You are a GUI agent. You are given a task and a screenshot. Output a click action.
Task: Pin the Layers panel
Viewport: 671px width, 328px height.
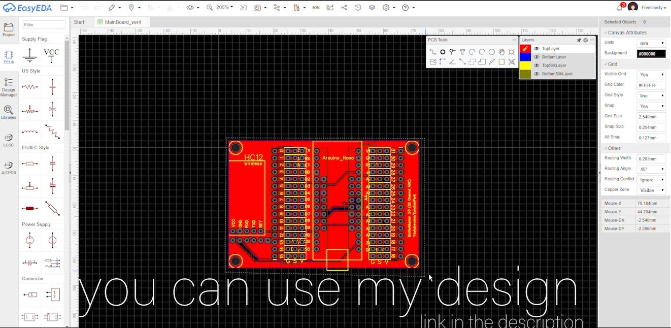(x=579, y=40)
